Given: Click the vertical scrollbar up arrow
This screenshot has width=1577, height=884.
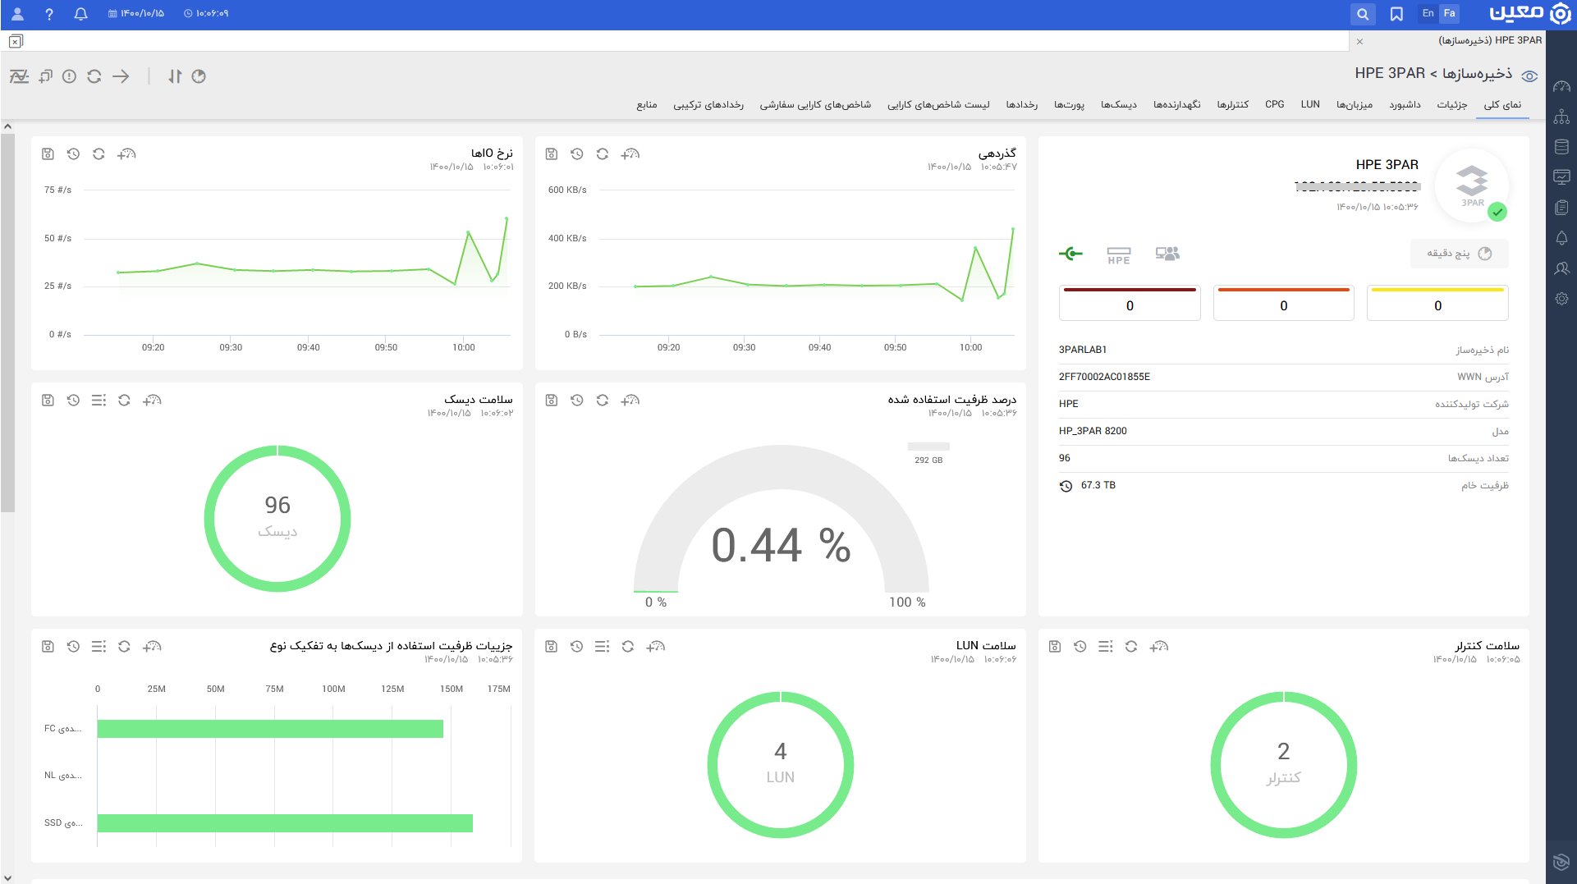Looking at the screenshot, I should pyautogui.click(x=7, y=126).
